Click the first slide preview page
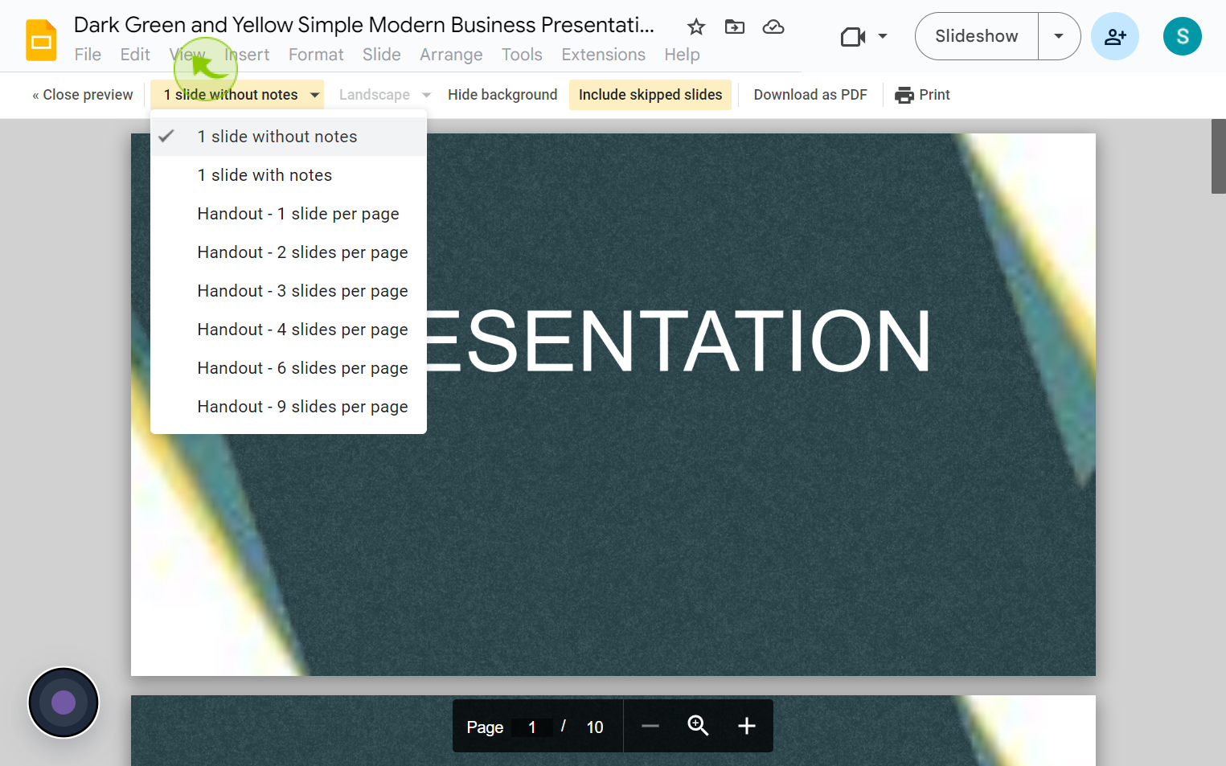Image resolution: width=1226 pixels, height=766 pixels. (613, 404)
